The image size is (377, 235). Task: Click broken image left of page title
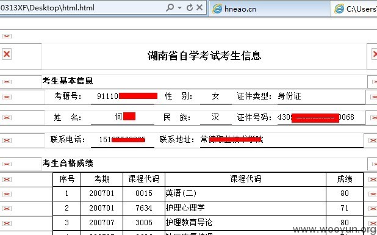point(7,54)
